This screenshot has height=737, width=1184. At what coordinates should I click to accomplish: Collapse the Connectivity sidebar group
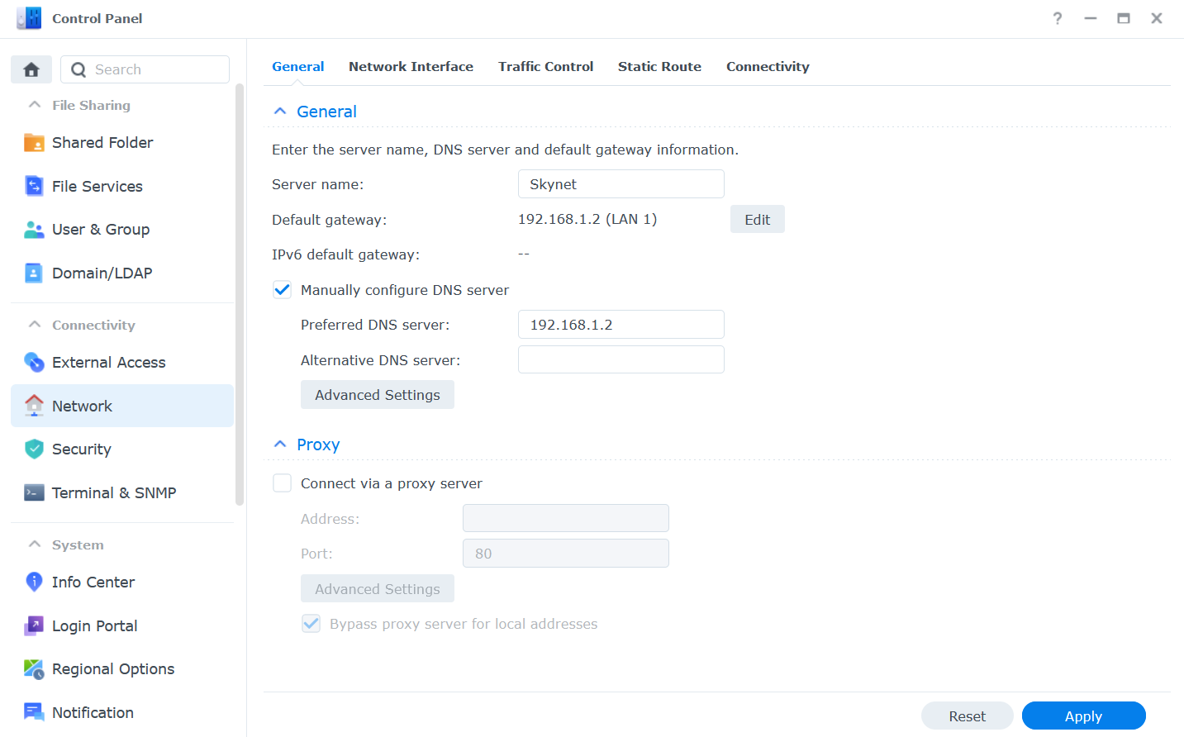(x=34, y=325)
